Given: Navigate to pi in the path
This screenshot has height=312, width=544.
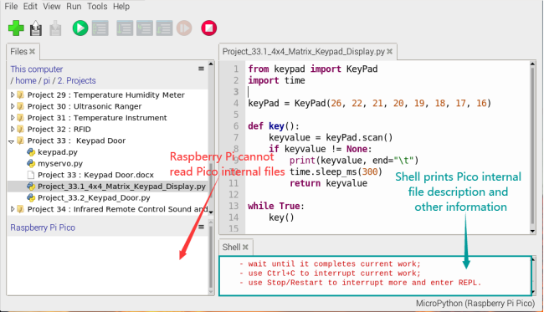Looking at the screenshot, I should coord(47,80).
